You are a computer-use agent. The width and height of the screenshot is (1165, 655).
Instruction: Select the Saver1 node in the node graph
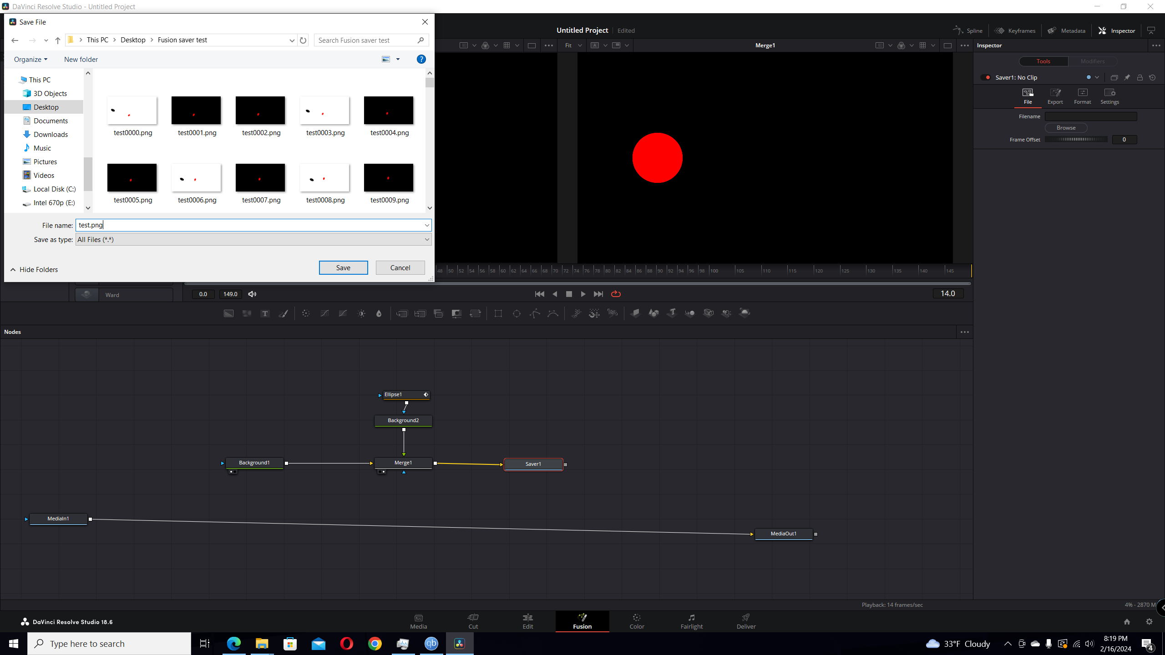point(533,464)
